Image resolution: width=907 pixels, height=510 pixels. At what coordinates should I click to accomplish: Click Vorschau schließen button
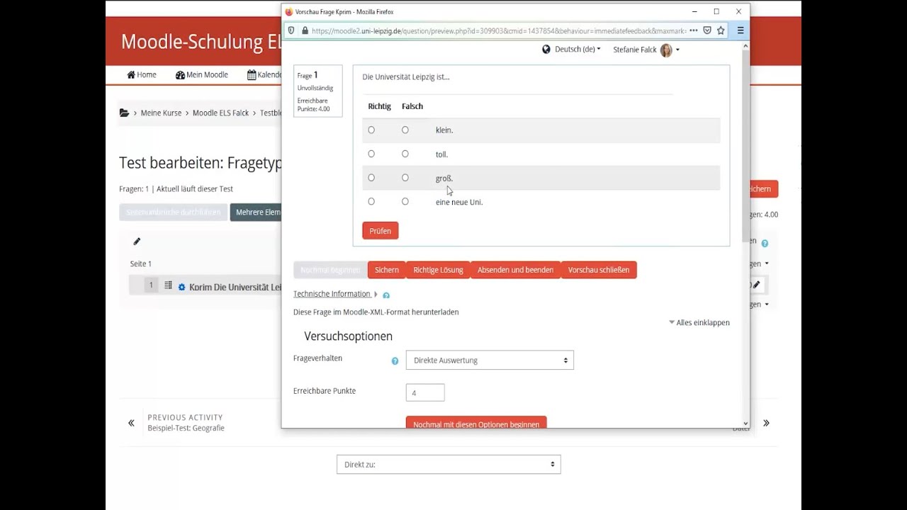click(x=599, y=270)
